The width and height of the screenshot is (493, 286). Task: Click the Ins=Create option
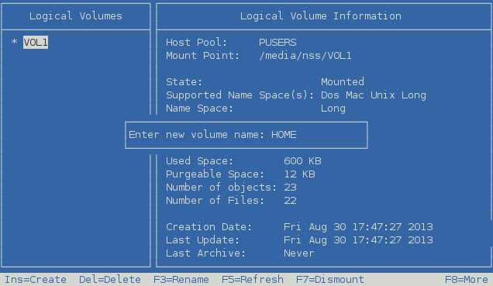pos(36,279)
